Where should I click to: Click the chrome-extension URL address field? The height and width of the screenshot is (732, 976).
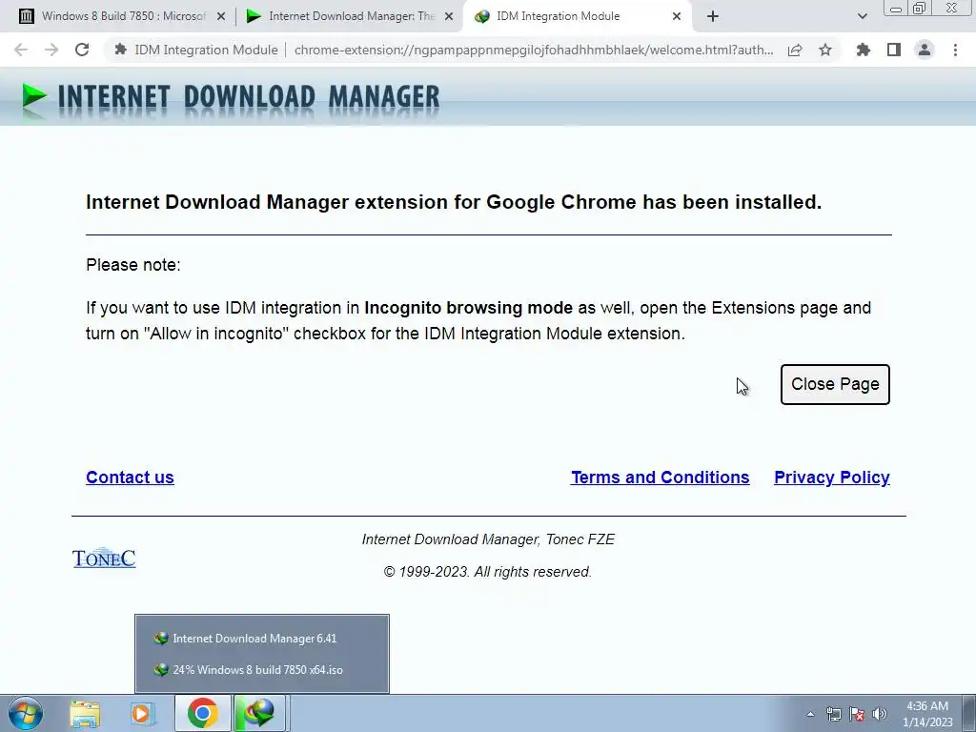(534, 50)
